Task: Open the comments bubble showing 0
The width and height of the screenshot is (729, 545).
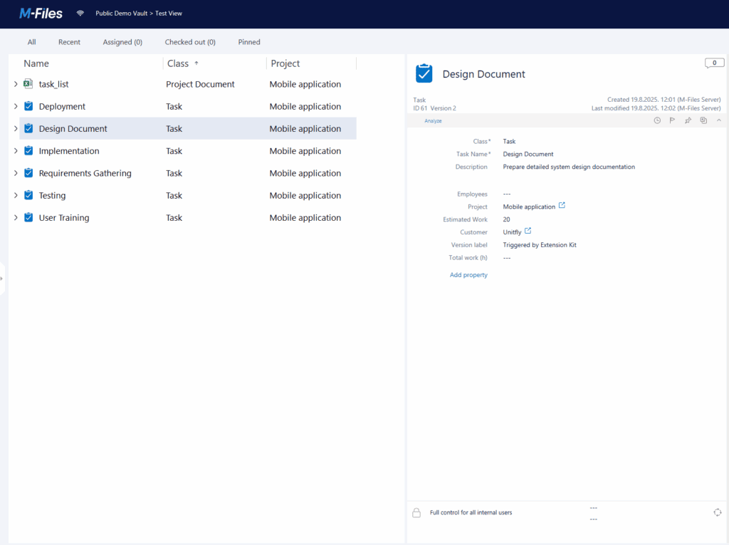Action: click(714, 63)
